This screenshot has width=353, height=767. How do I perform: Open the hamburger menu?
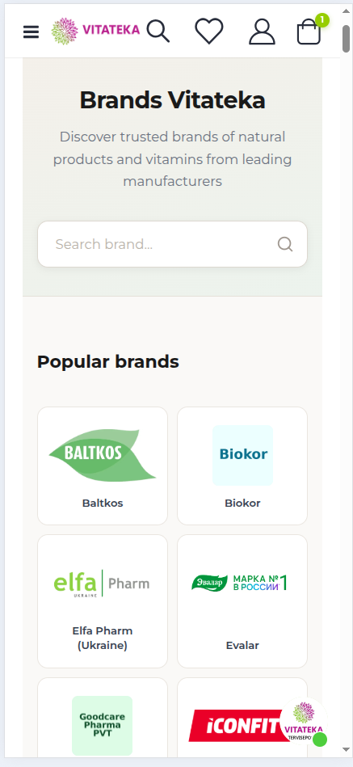[x=31, y=32]
